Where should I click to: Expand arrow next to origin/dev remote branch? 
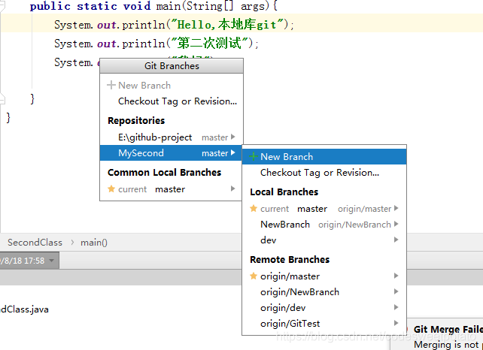pos(396,307)
